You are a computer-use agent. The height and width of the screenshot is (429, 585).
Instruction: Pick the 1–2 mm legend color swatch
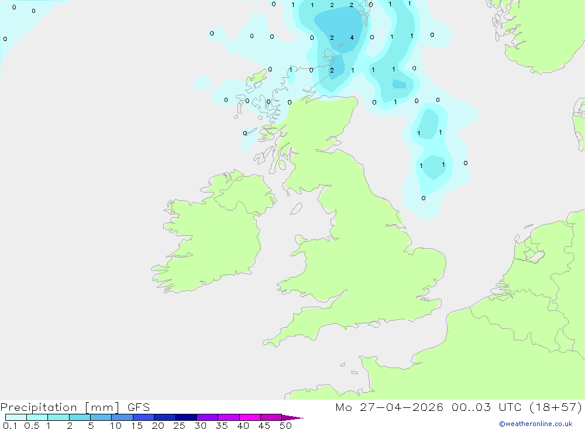(58, 417)
